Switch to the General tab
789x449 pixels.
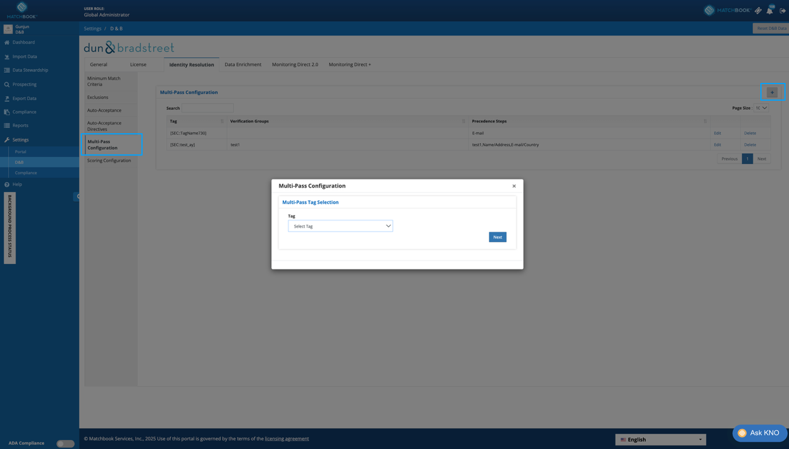(98, 65)
